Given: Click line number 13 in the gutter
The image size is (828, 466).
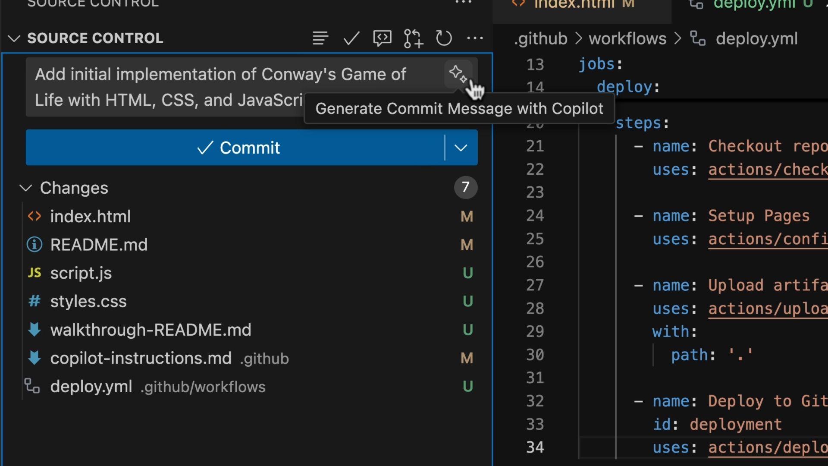Looking at the screenshot, I should [x=535, y=65].
